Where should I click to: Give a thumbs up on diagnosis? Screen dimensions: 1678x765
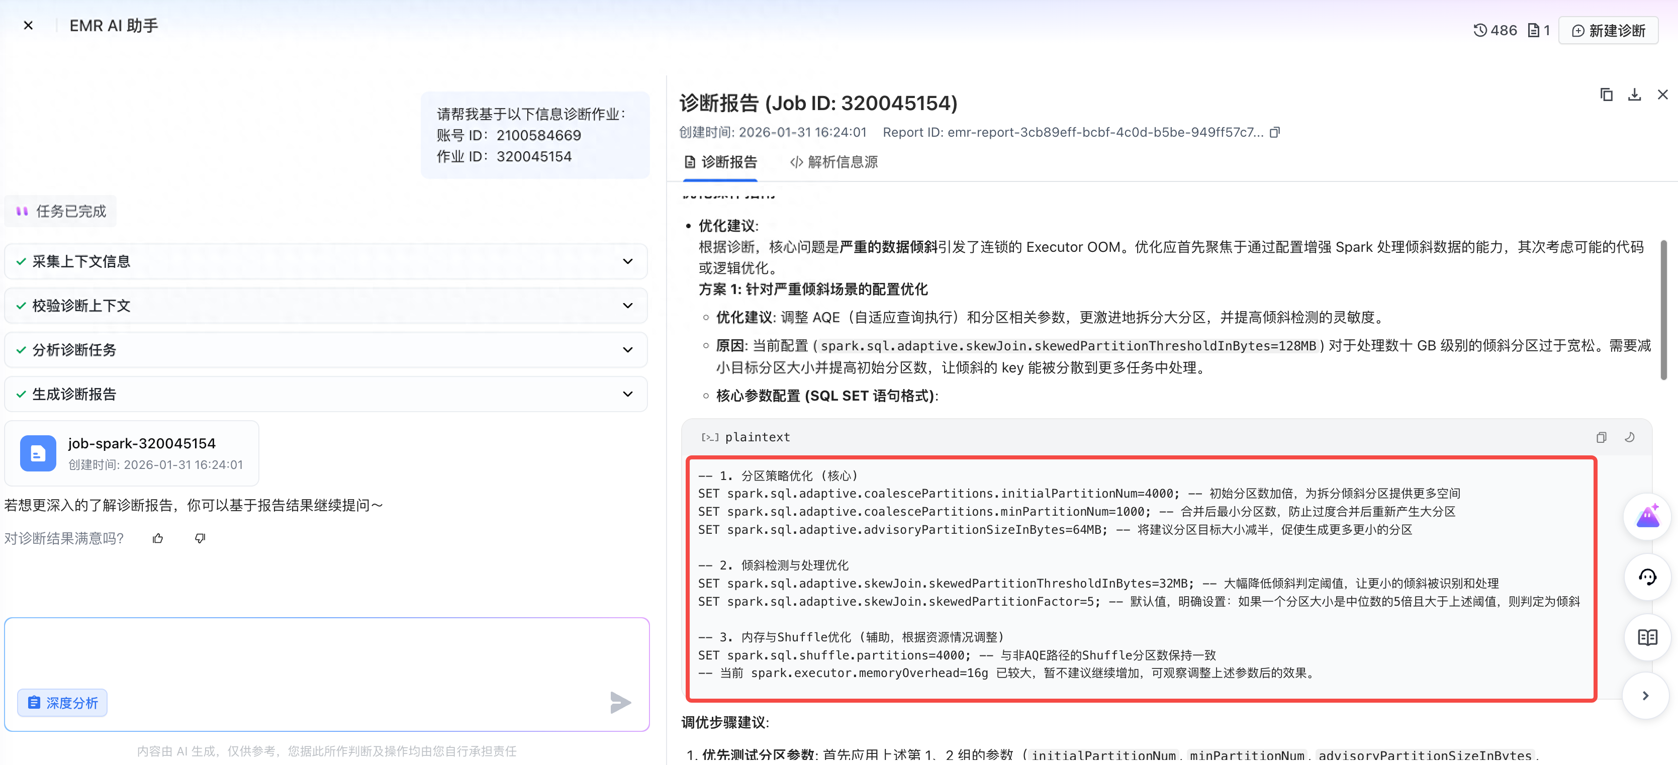pyautogui.click(x=158, y=538)
